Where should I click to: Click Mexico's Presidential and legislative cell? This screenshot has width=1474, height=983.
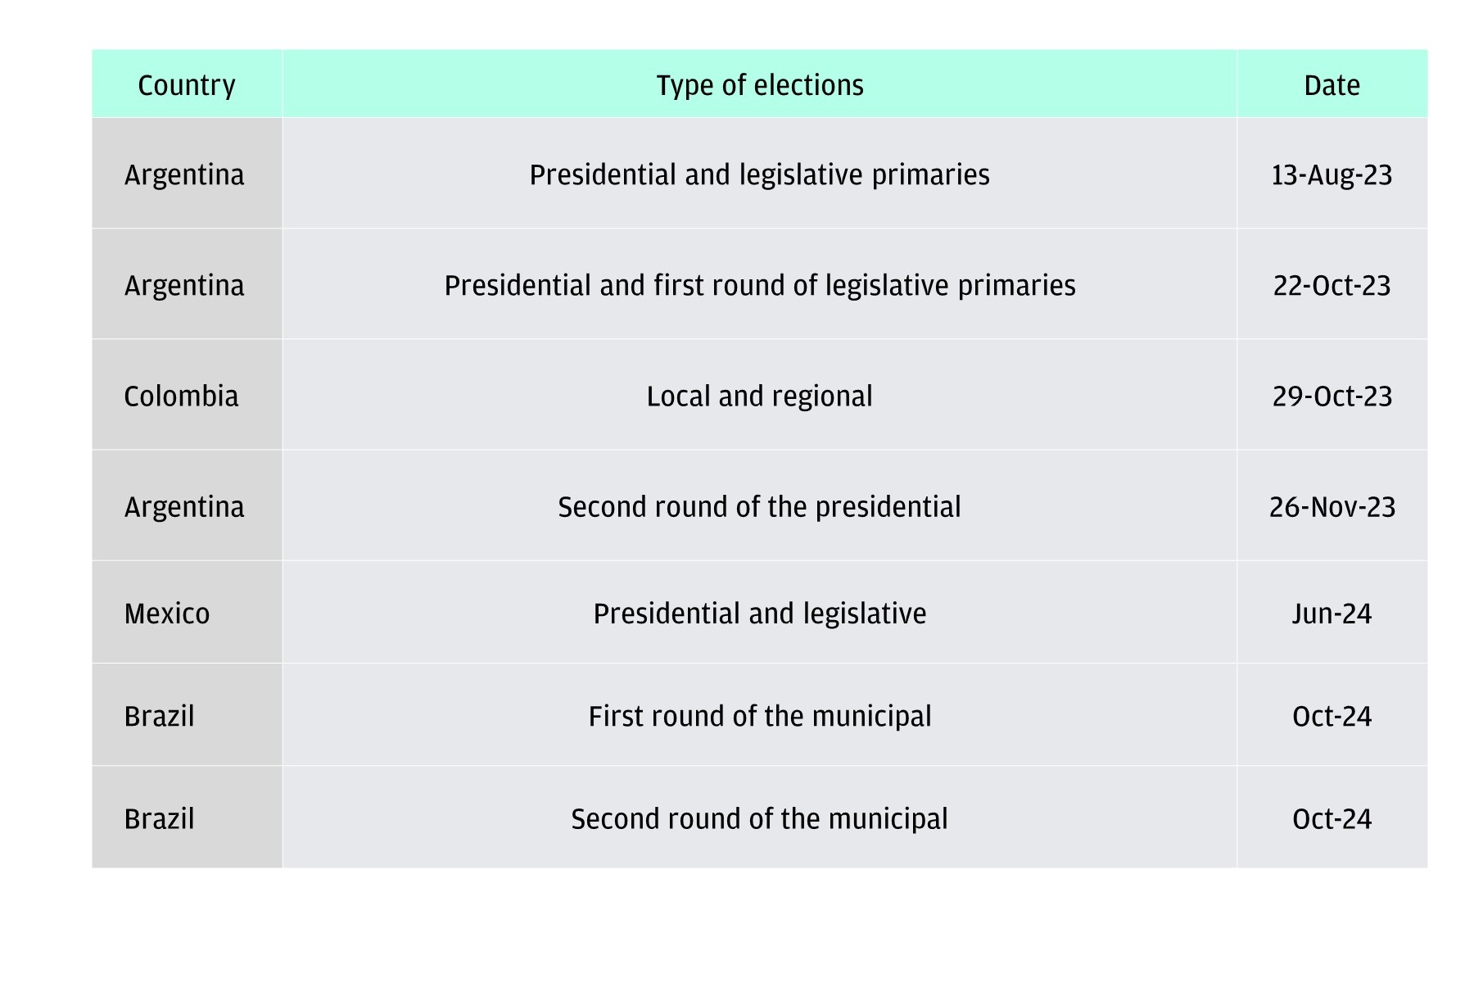pyautogui.click(x=759, y=613)
